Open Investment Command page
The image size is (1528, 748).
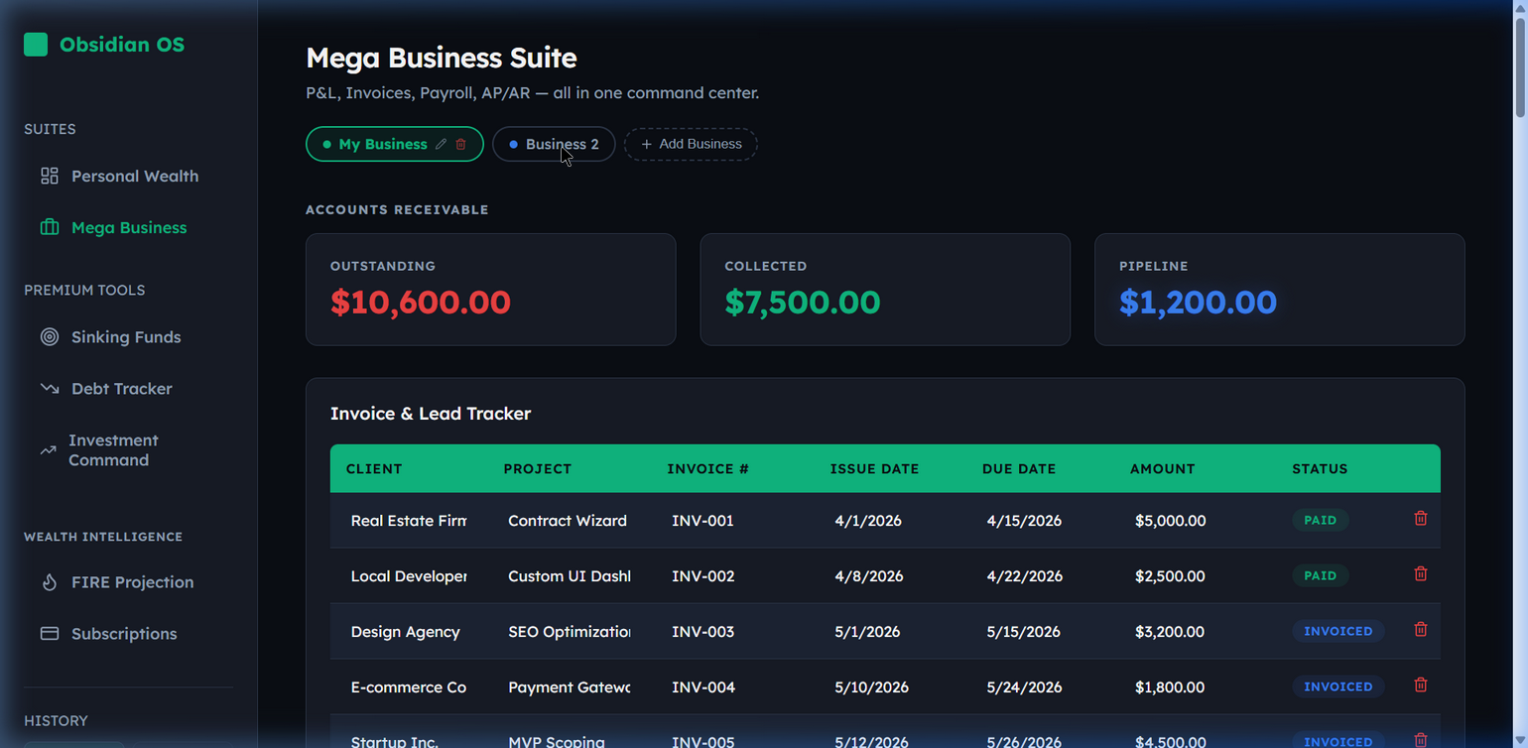pyautogui.click(x=129, y=449)
